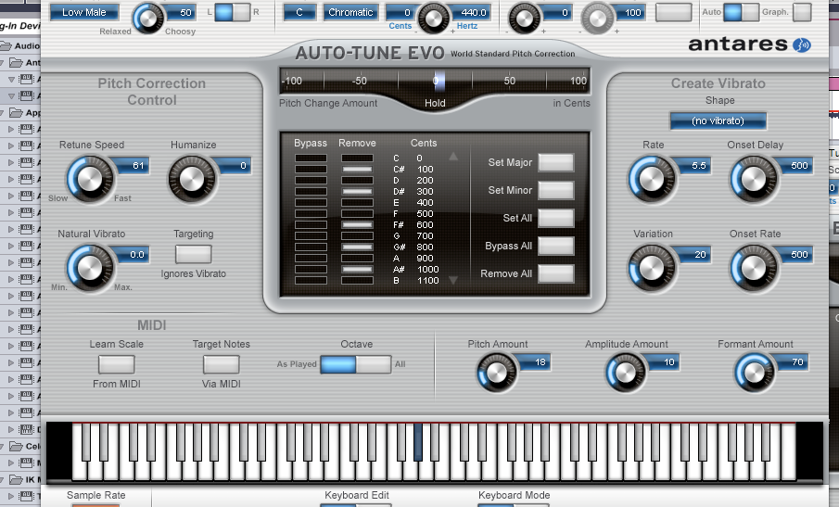The height and width of the screenshot is (507, 839).
Task: Click Learn Scale From MIDI button
Action: tap(116, 364)
